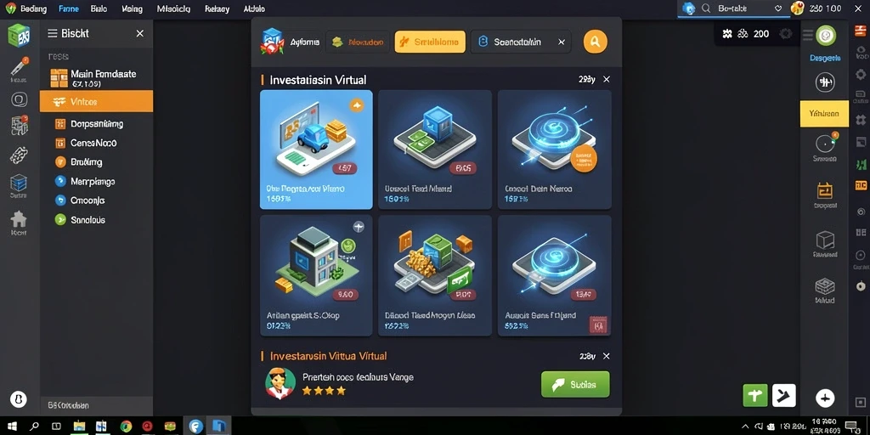Close the Scenedatiuin tab
The width and height of the screenshot is (870, 435).
[x=562, y=42]
